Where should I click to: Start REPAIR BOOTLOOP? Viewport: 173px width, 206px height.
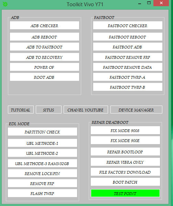tap(125, 152)
